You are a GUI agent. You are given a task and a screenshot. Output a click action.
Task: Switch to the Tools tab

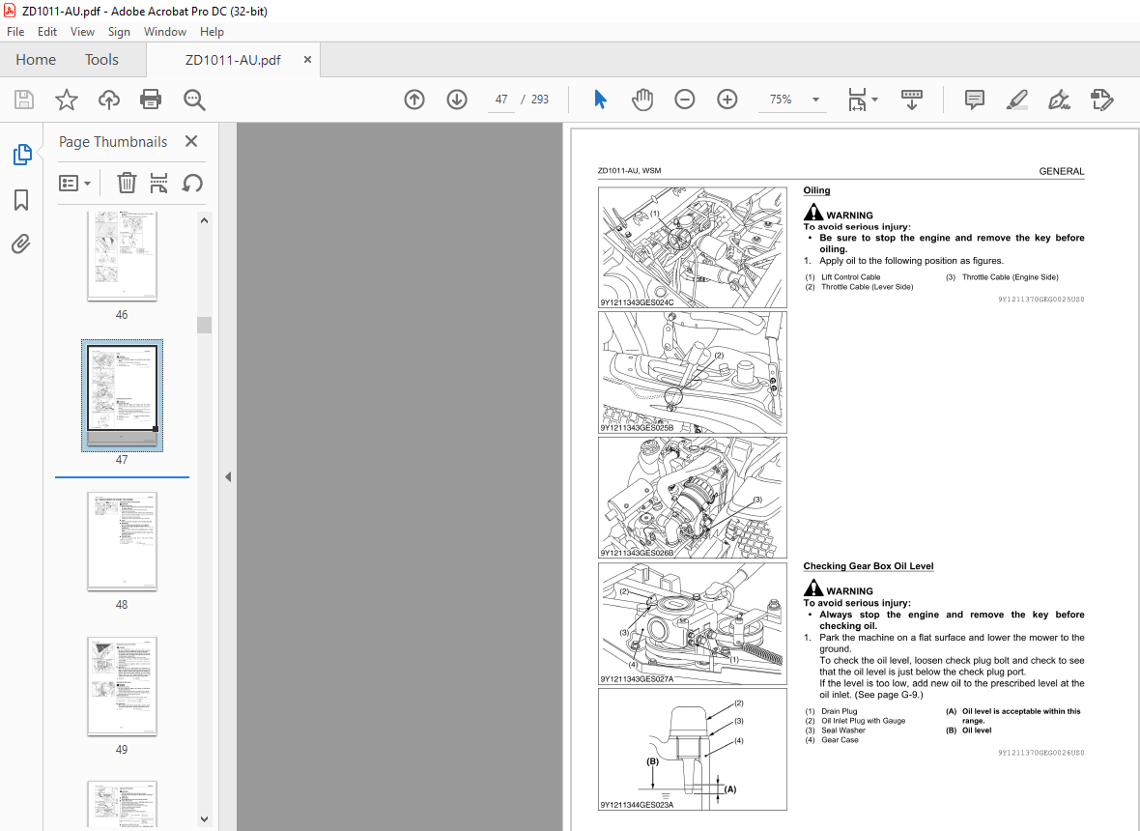[x=101, y=60]
